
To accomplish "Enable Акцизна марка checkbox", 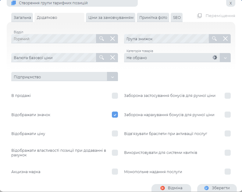I will click(115, 172).
